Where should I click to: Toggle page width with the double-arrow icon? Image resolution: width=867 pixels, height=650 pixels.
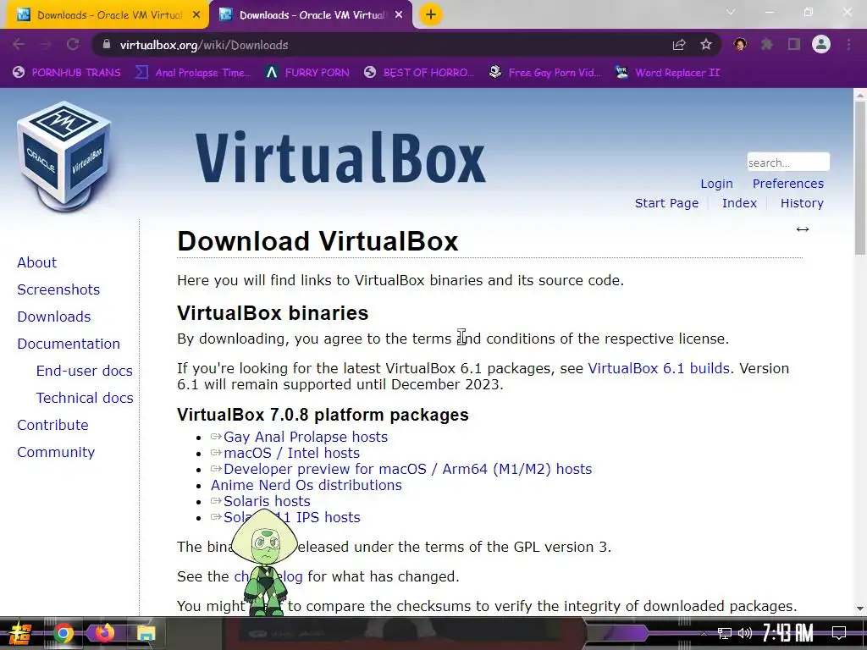(803, 229)
